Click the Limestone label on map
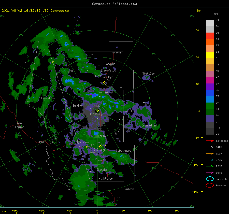This screenshot has height=214, width=229. point(48,98)
